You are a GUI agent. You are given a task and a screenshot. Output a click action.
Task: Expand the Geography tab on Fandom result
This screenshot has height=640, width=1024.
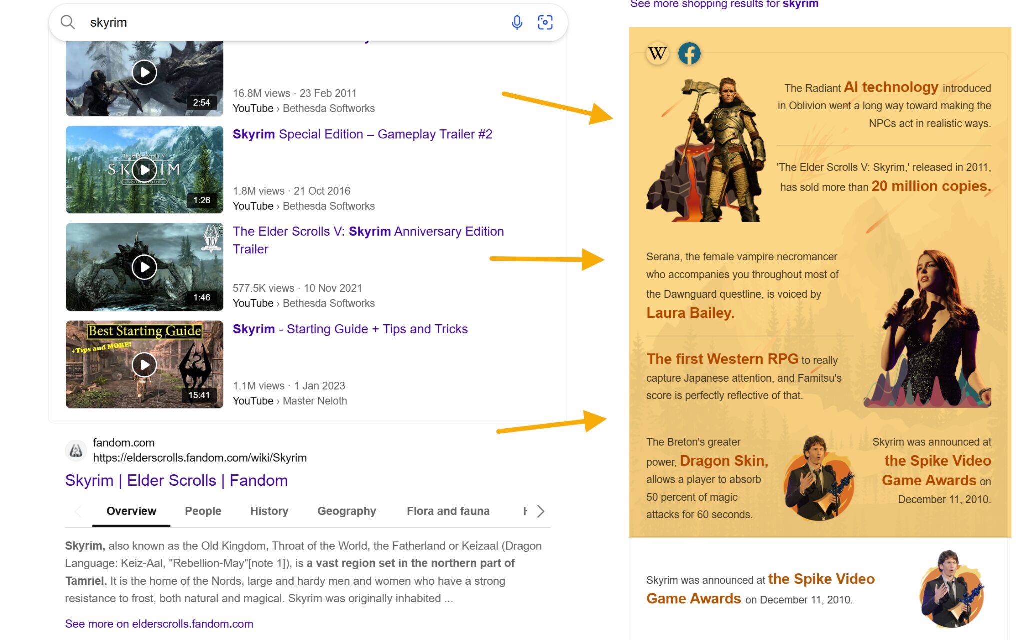point(346,511)
